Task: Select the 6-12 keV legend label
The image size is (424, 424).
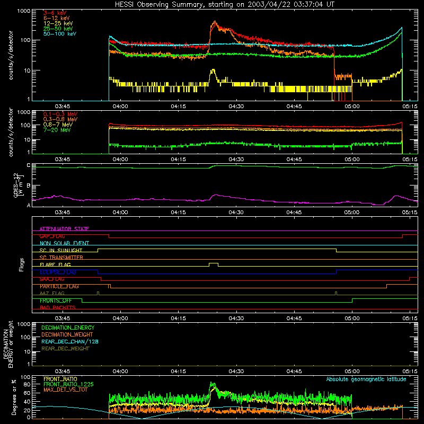Action: pos(57,18)
